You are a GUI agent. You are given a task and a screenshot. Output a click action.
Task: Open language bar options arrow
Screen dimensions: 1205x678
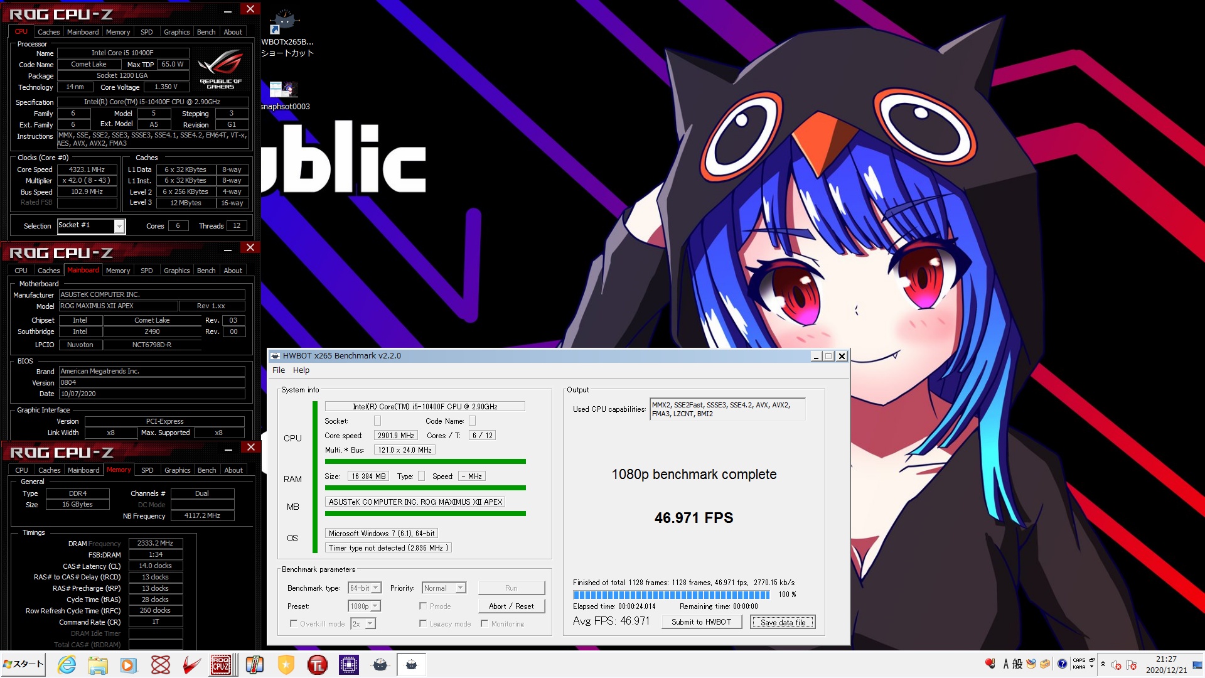(1091, 667)
